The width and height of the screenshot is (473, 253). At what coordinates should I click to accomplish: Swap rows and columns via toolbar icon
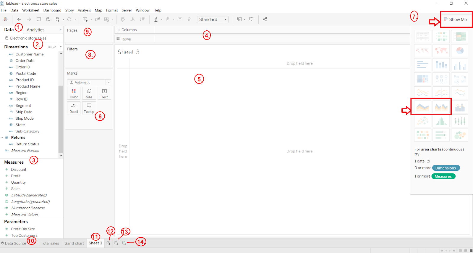pos(123,19)
